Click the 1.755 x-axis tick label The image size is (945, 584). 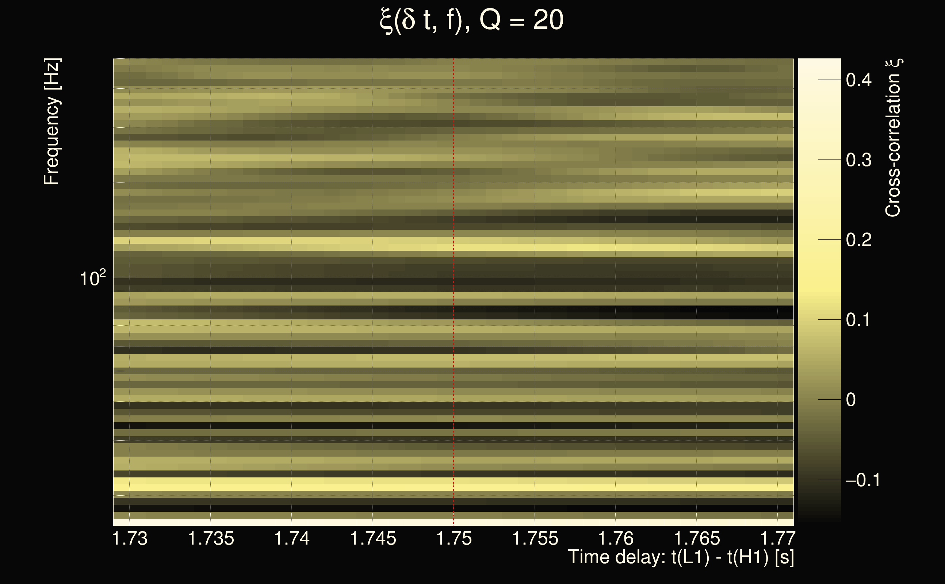(x=535, y=538)
